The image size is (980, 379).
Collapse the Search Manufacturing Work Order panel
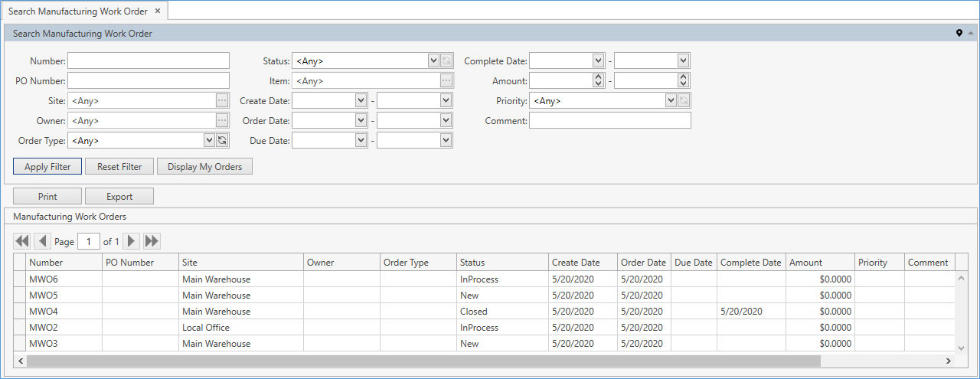click(971, 34)
